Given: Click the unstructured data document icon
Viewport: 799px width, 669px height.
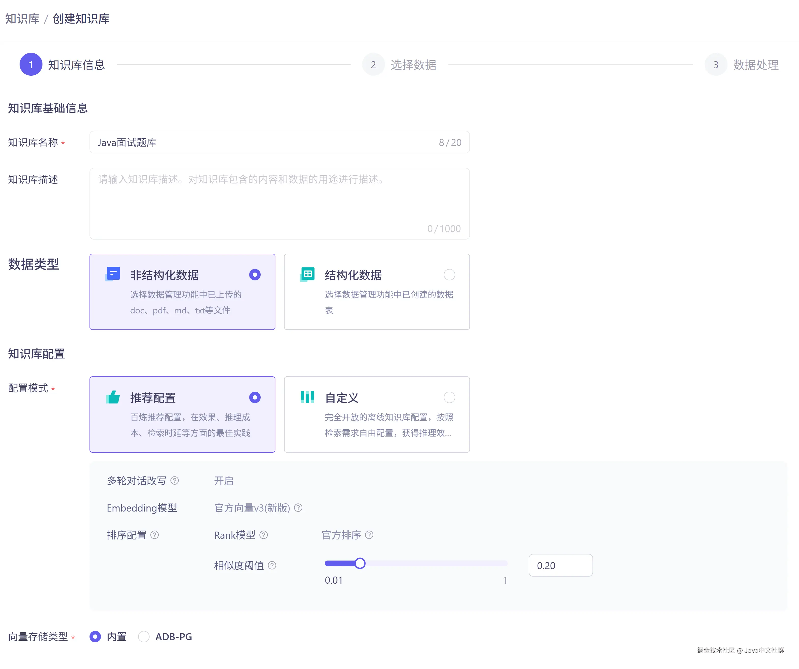Looking at the screenshot, I should coord(113,274).
